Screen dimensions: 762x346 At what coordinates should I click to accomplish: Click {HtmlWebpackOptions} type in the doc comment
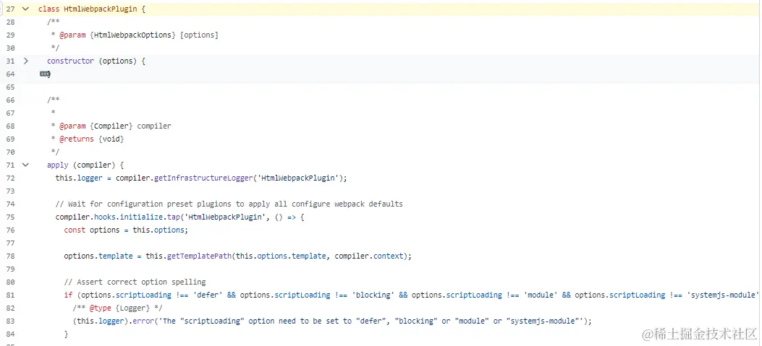(x=132, y=35)
